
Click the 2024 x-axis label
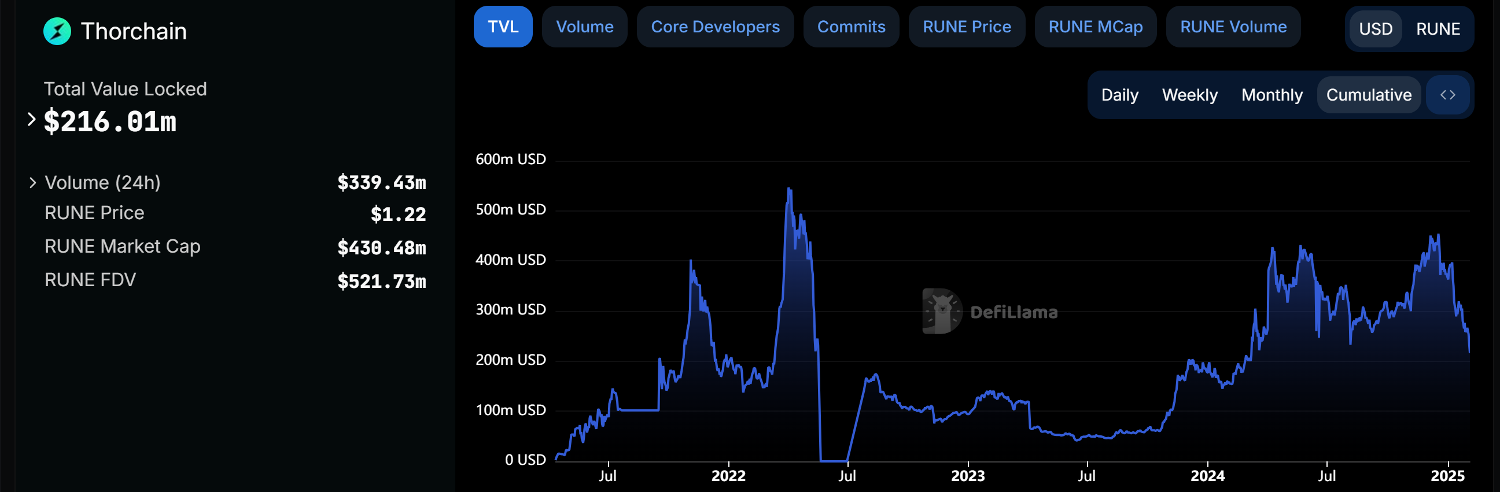point(1208,476)
